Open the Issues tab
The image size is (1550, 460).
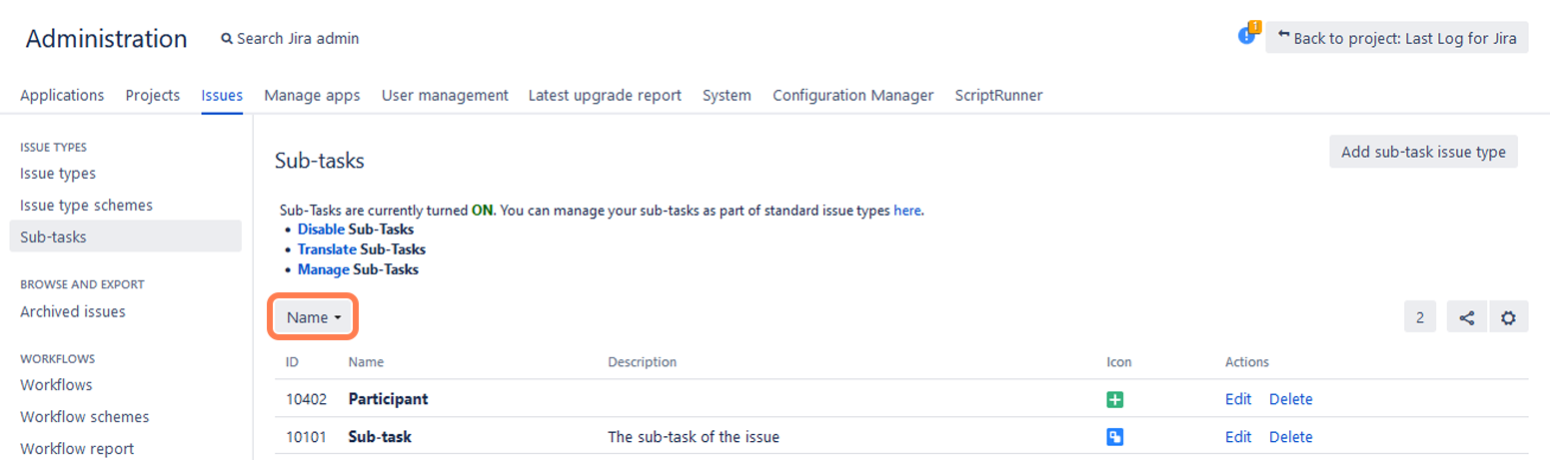click(x=222, y=96)
